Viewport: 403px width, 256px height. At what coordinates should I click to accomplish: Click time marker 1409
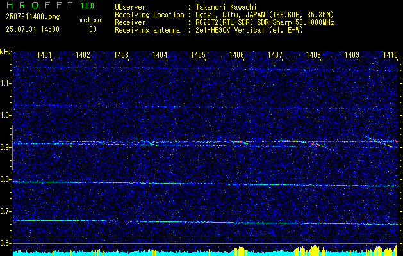tap(352, 54)
